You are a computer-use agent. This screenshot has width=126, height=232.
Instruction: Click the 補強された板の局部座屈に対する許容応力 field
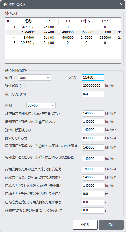click(93, 210)
